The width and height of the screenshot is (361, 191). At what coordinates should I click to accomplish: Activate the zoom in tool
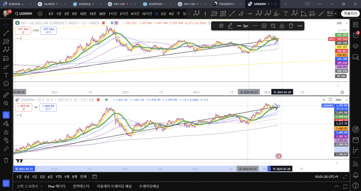(6, 104)
